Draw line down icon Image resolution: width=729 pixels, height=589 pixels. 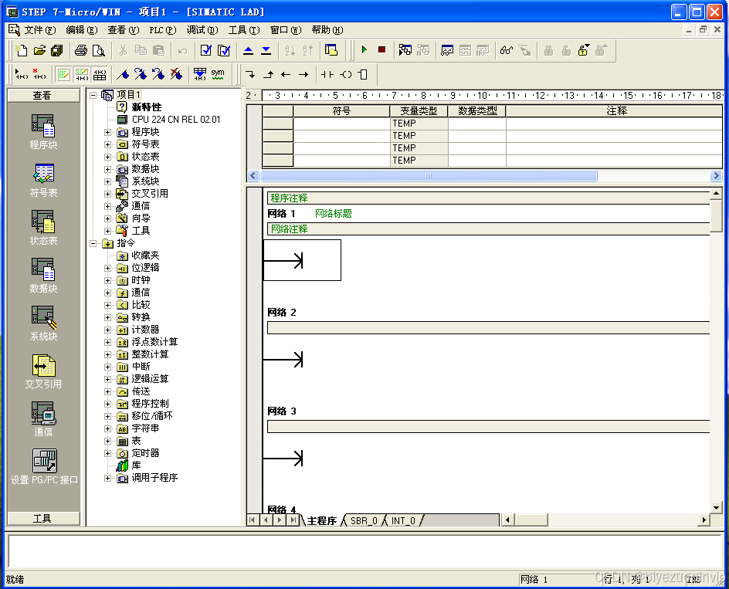coord(250,74)
